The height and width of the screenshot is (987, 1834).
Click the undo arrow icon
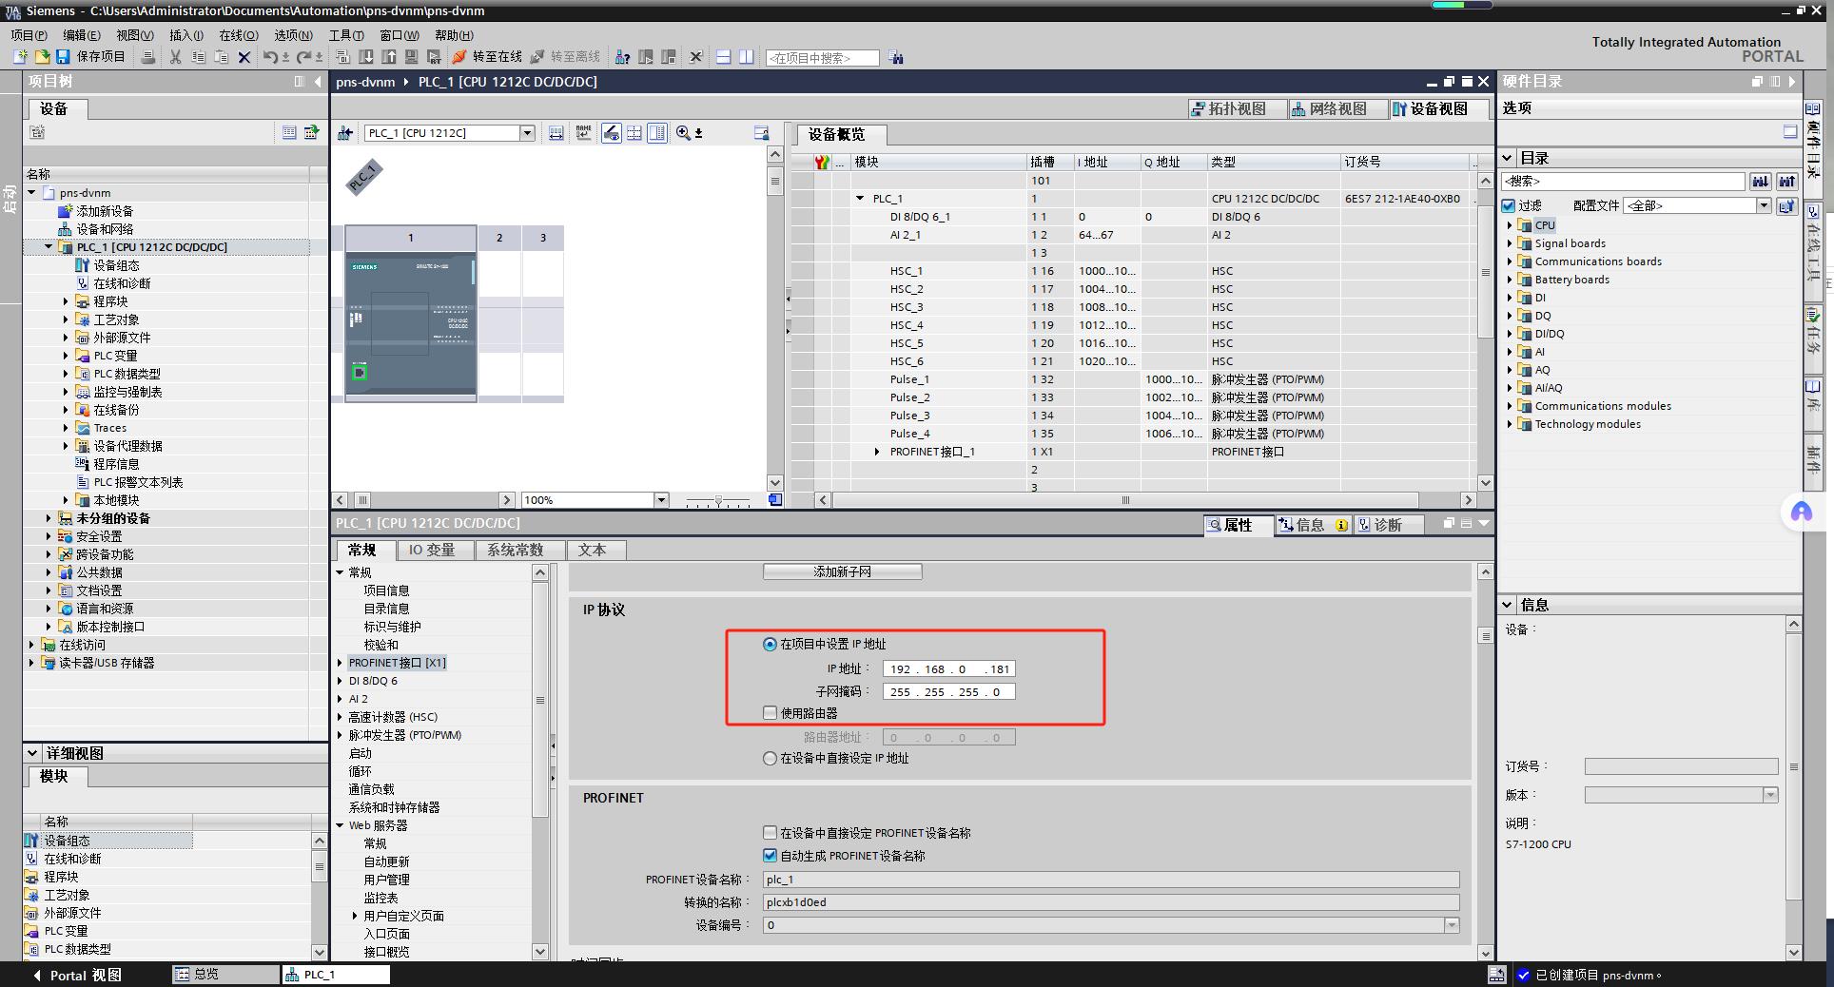point(271,57)
